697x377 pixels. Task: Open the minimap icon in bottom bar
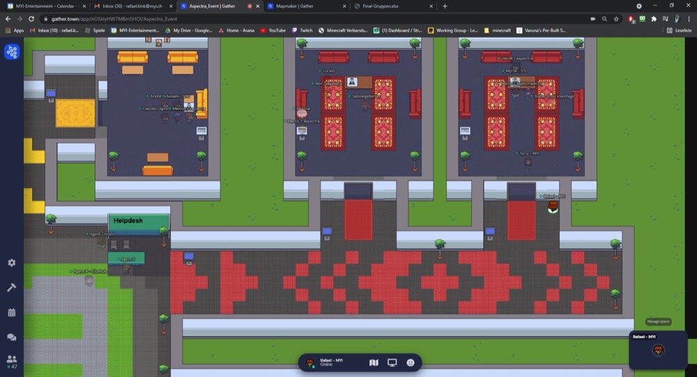tap(374, 362)
